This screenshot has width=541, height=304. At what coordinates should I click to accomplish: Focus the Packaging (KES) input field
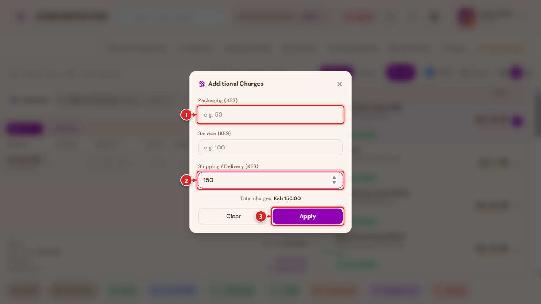270,114
